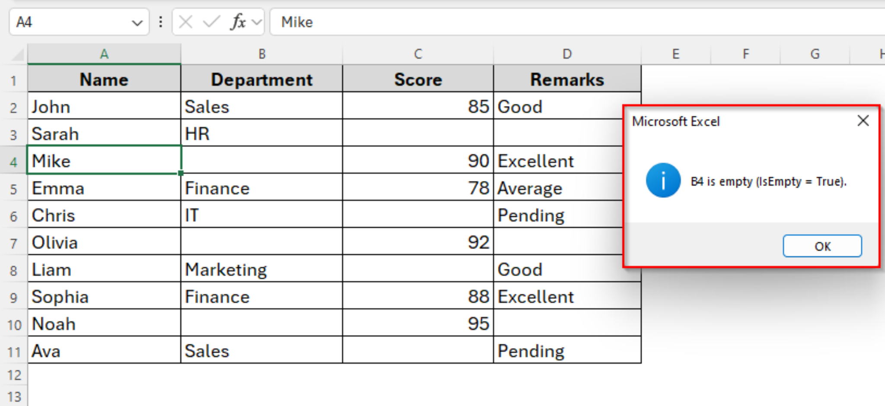Select Noah's score cell showing 95
Image resolution: width=885 pixels, height=406 pixels.
click(x=418, y=324)
